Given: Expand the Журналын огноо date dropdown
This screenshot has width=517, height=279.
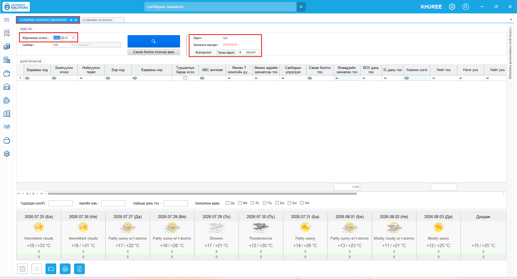Looking at the screenshot, I should 73,38.
